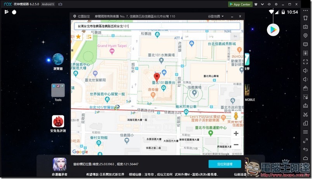Click 眷村文物館 museum marker
Screen dimensions: 312x179
(99, 143)
